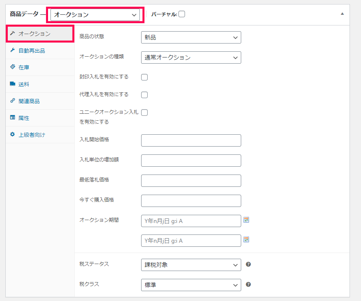Focus the 最低落札価格 input field
This screenshot has width=361, height=301.
point(191,180)
